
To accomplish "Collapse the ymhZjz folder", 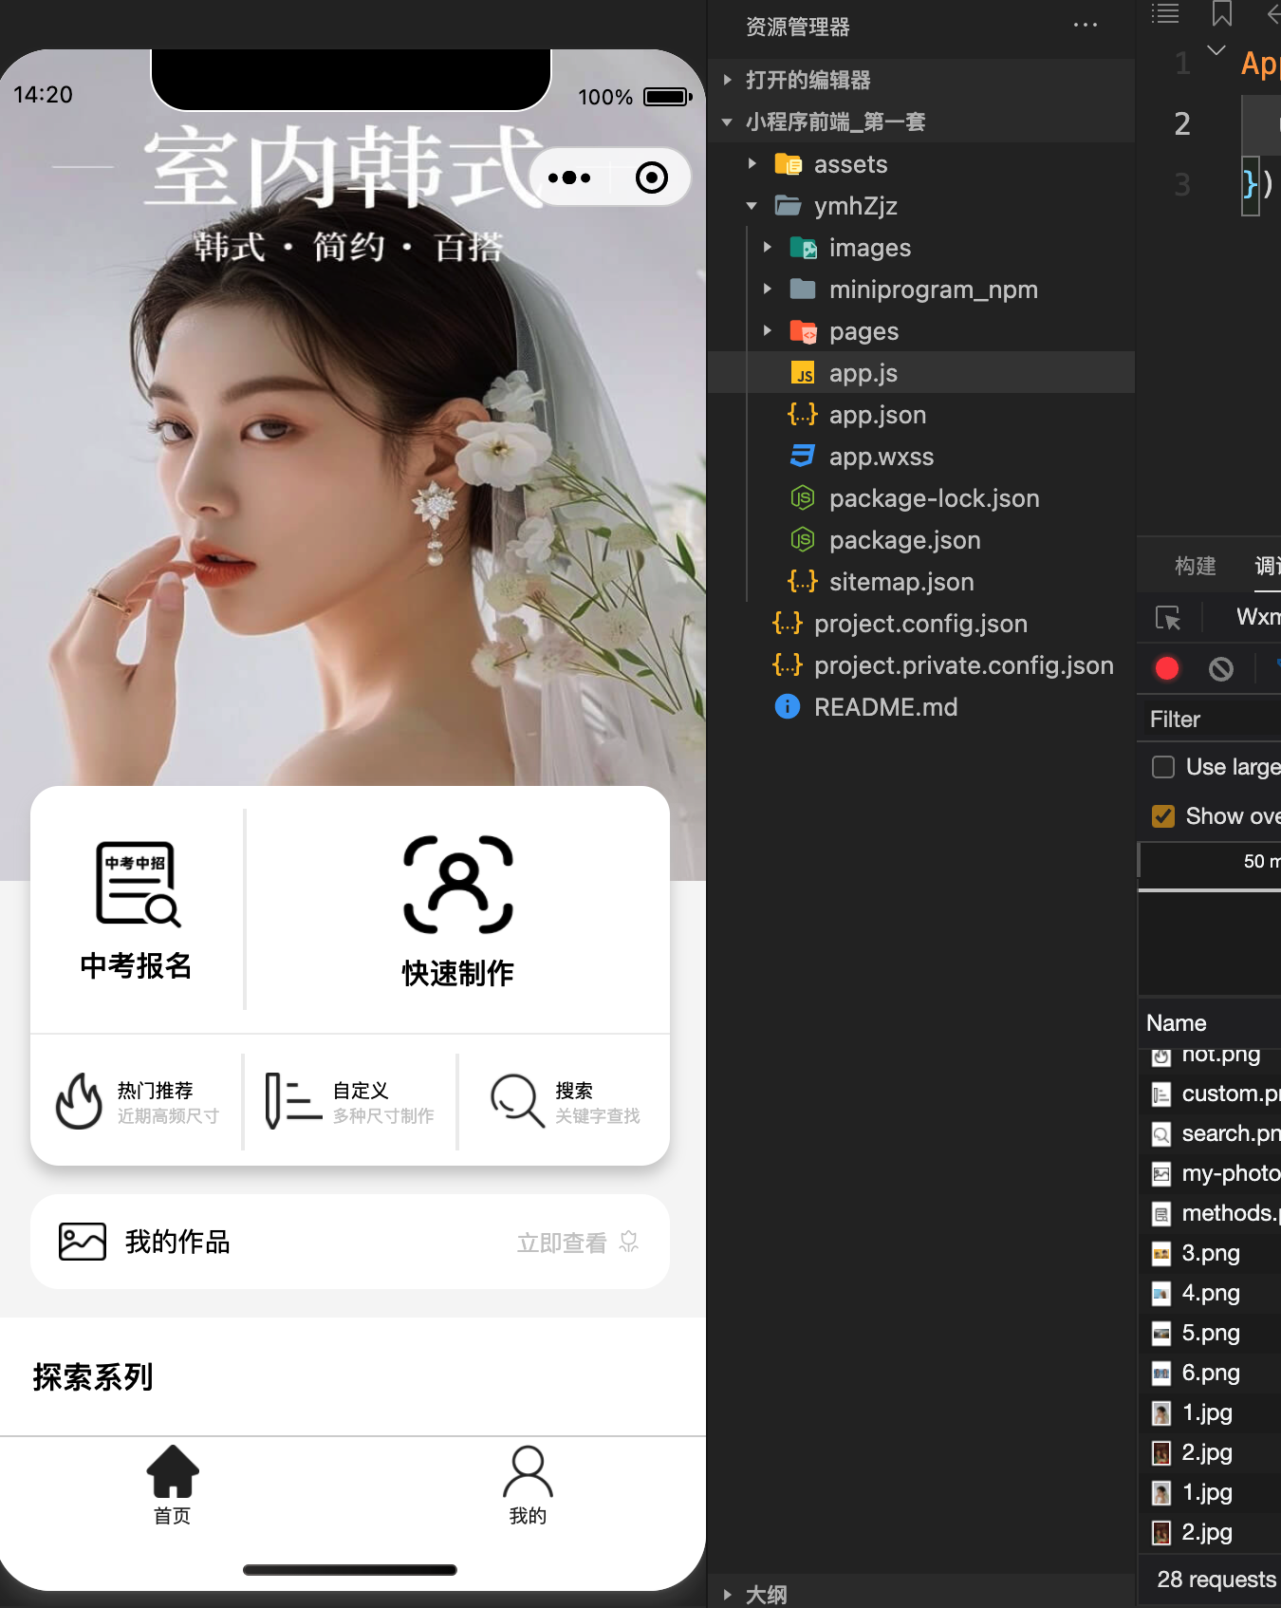I will pyautogui.click(x=921, y=206).
